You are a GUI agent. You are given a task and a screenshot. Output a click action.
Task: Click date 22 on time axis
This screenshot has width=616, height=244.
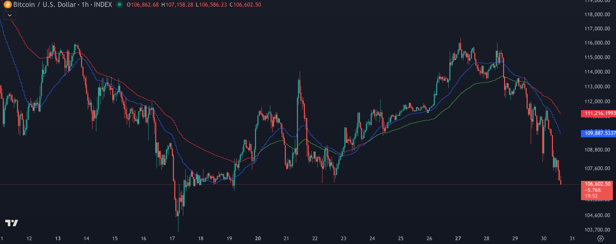pos(315,238)
